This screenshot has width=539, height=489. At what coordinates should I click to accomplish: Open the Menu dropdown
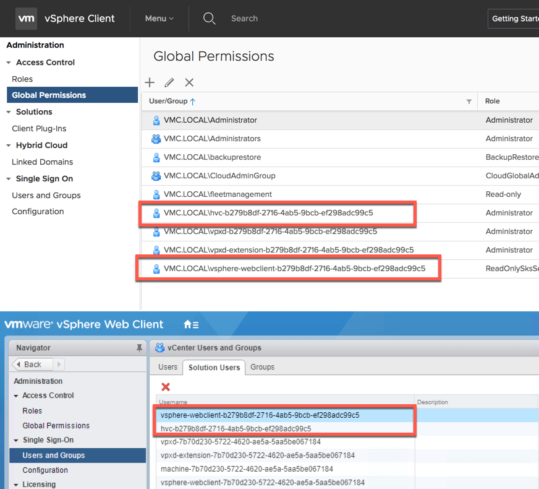(x=159, y=19)
